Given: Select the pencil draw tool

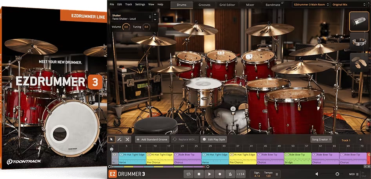Looking at the screenshot, I should (120, 139).
